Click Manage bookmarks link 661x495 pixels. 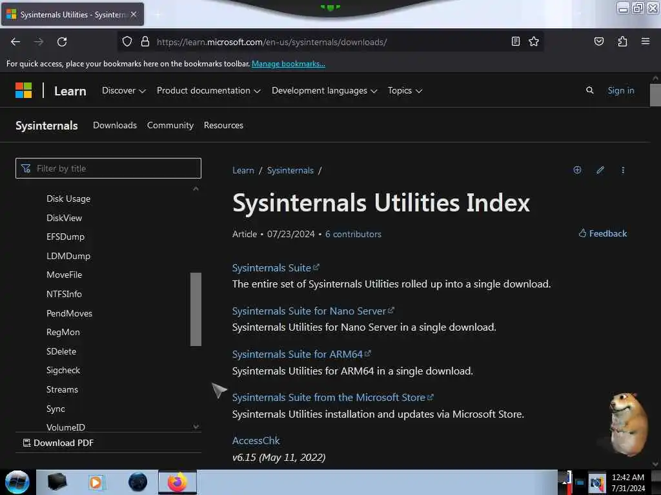click(x=289, y=64)
